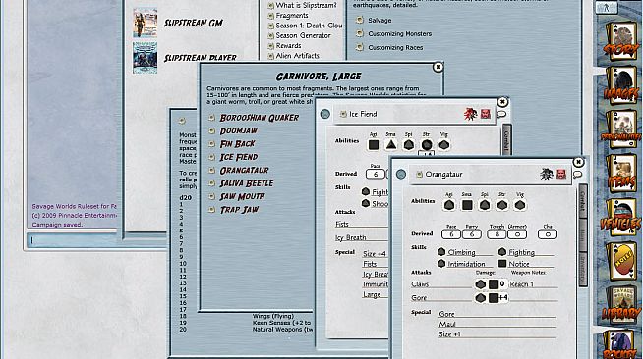This screenshot has height=359, width=643.
Task: Open the Library card deck
Action: coord(622,306)
